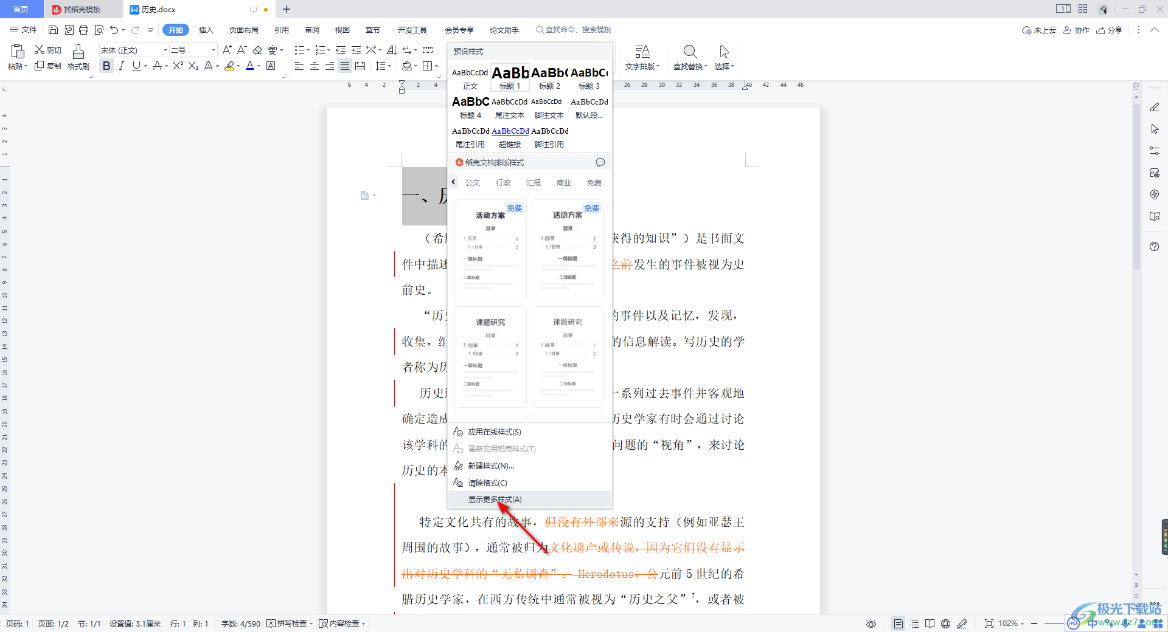Image resolution: width=1168 pixels, height=632 pixels.
Task: Select the Format Painter (格式刷) tool
Action: pyautogui.click(x=78, y=58)
